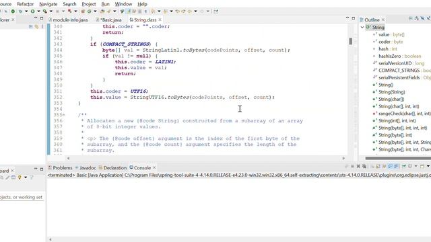This screenshot has width=431, height=242.
Task: Select String() constructor in Outline
Action: pos(386,85)
